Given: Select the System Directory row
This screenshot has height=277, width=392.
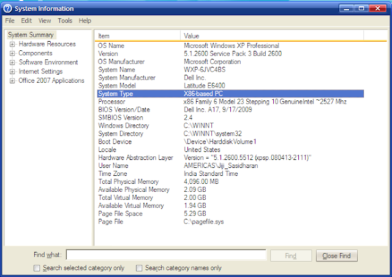Looking at the screenshot, I should (x=230, y=134).
